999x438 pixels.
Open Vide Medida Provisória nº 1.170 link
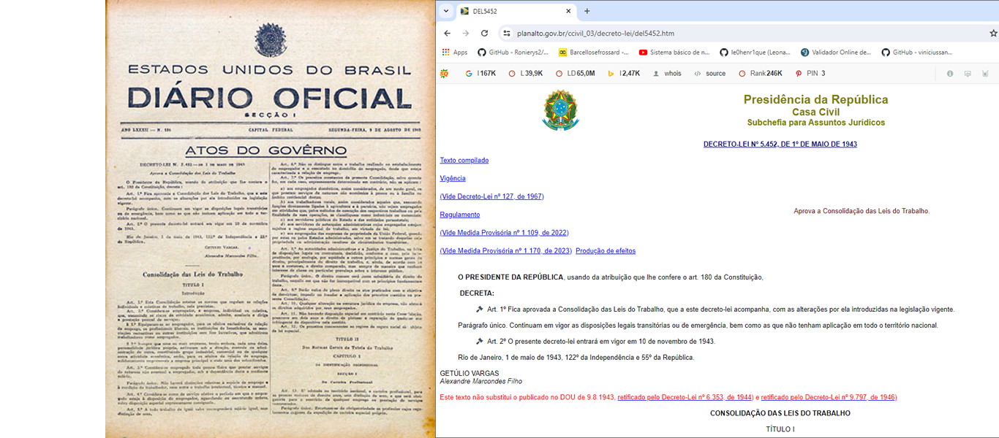(x=506, y=251)
